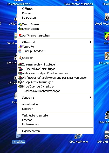Select the GMX NetPhone desktop shortcut icon
Image resolution: width=109 pixels, height=153 pixels.
[x=79, y=136]
